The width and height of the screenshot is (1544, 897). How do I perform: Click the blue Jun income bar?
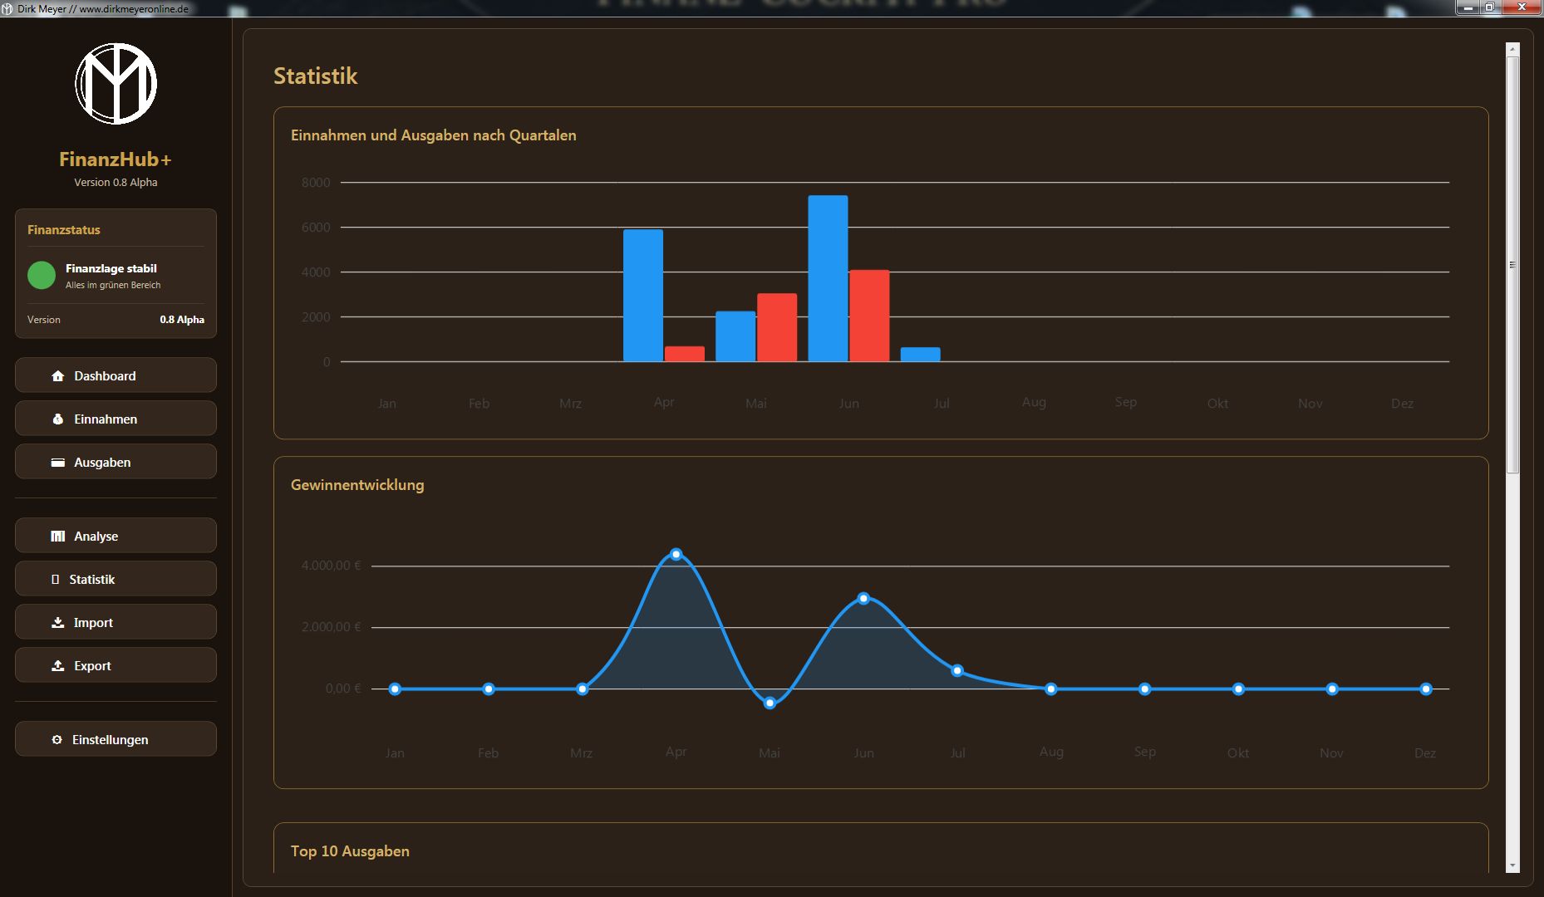pyautogui.click(x=828, y=278)
